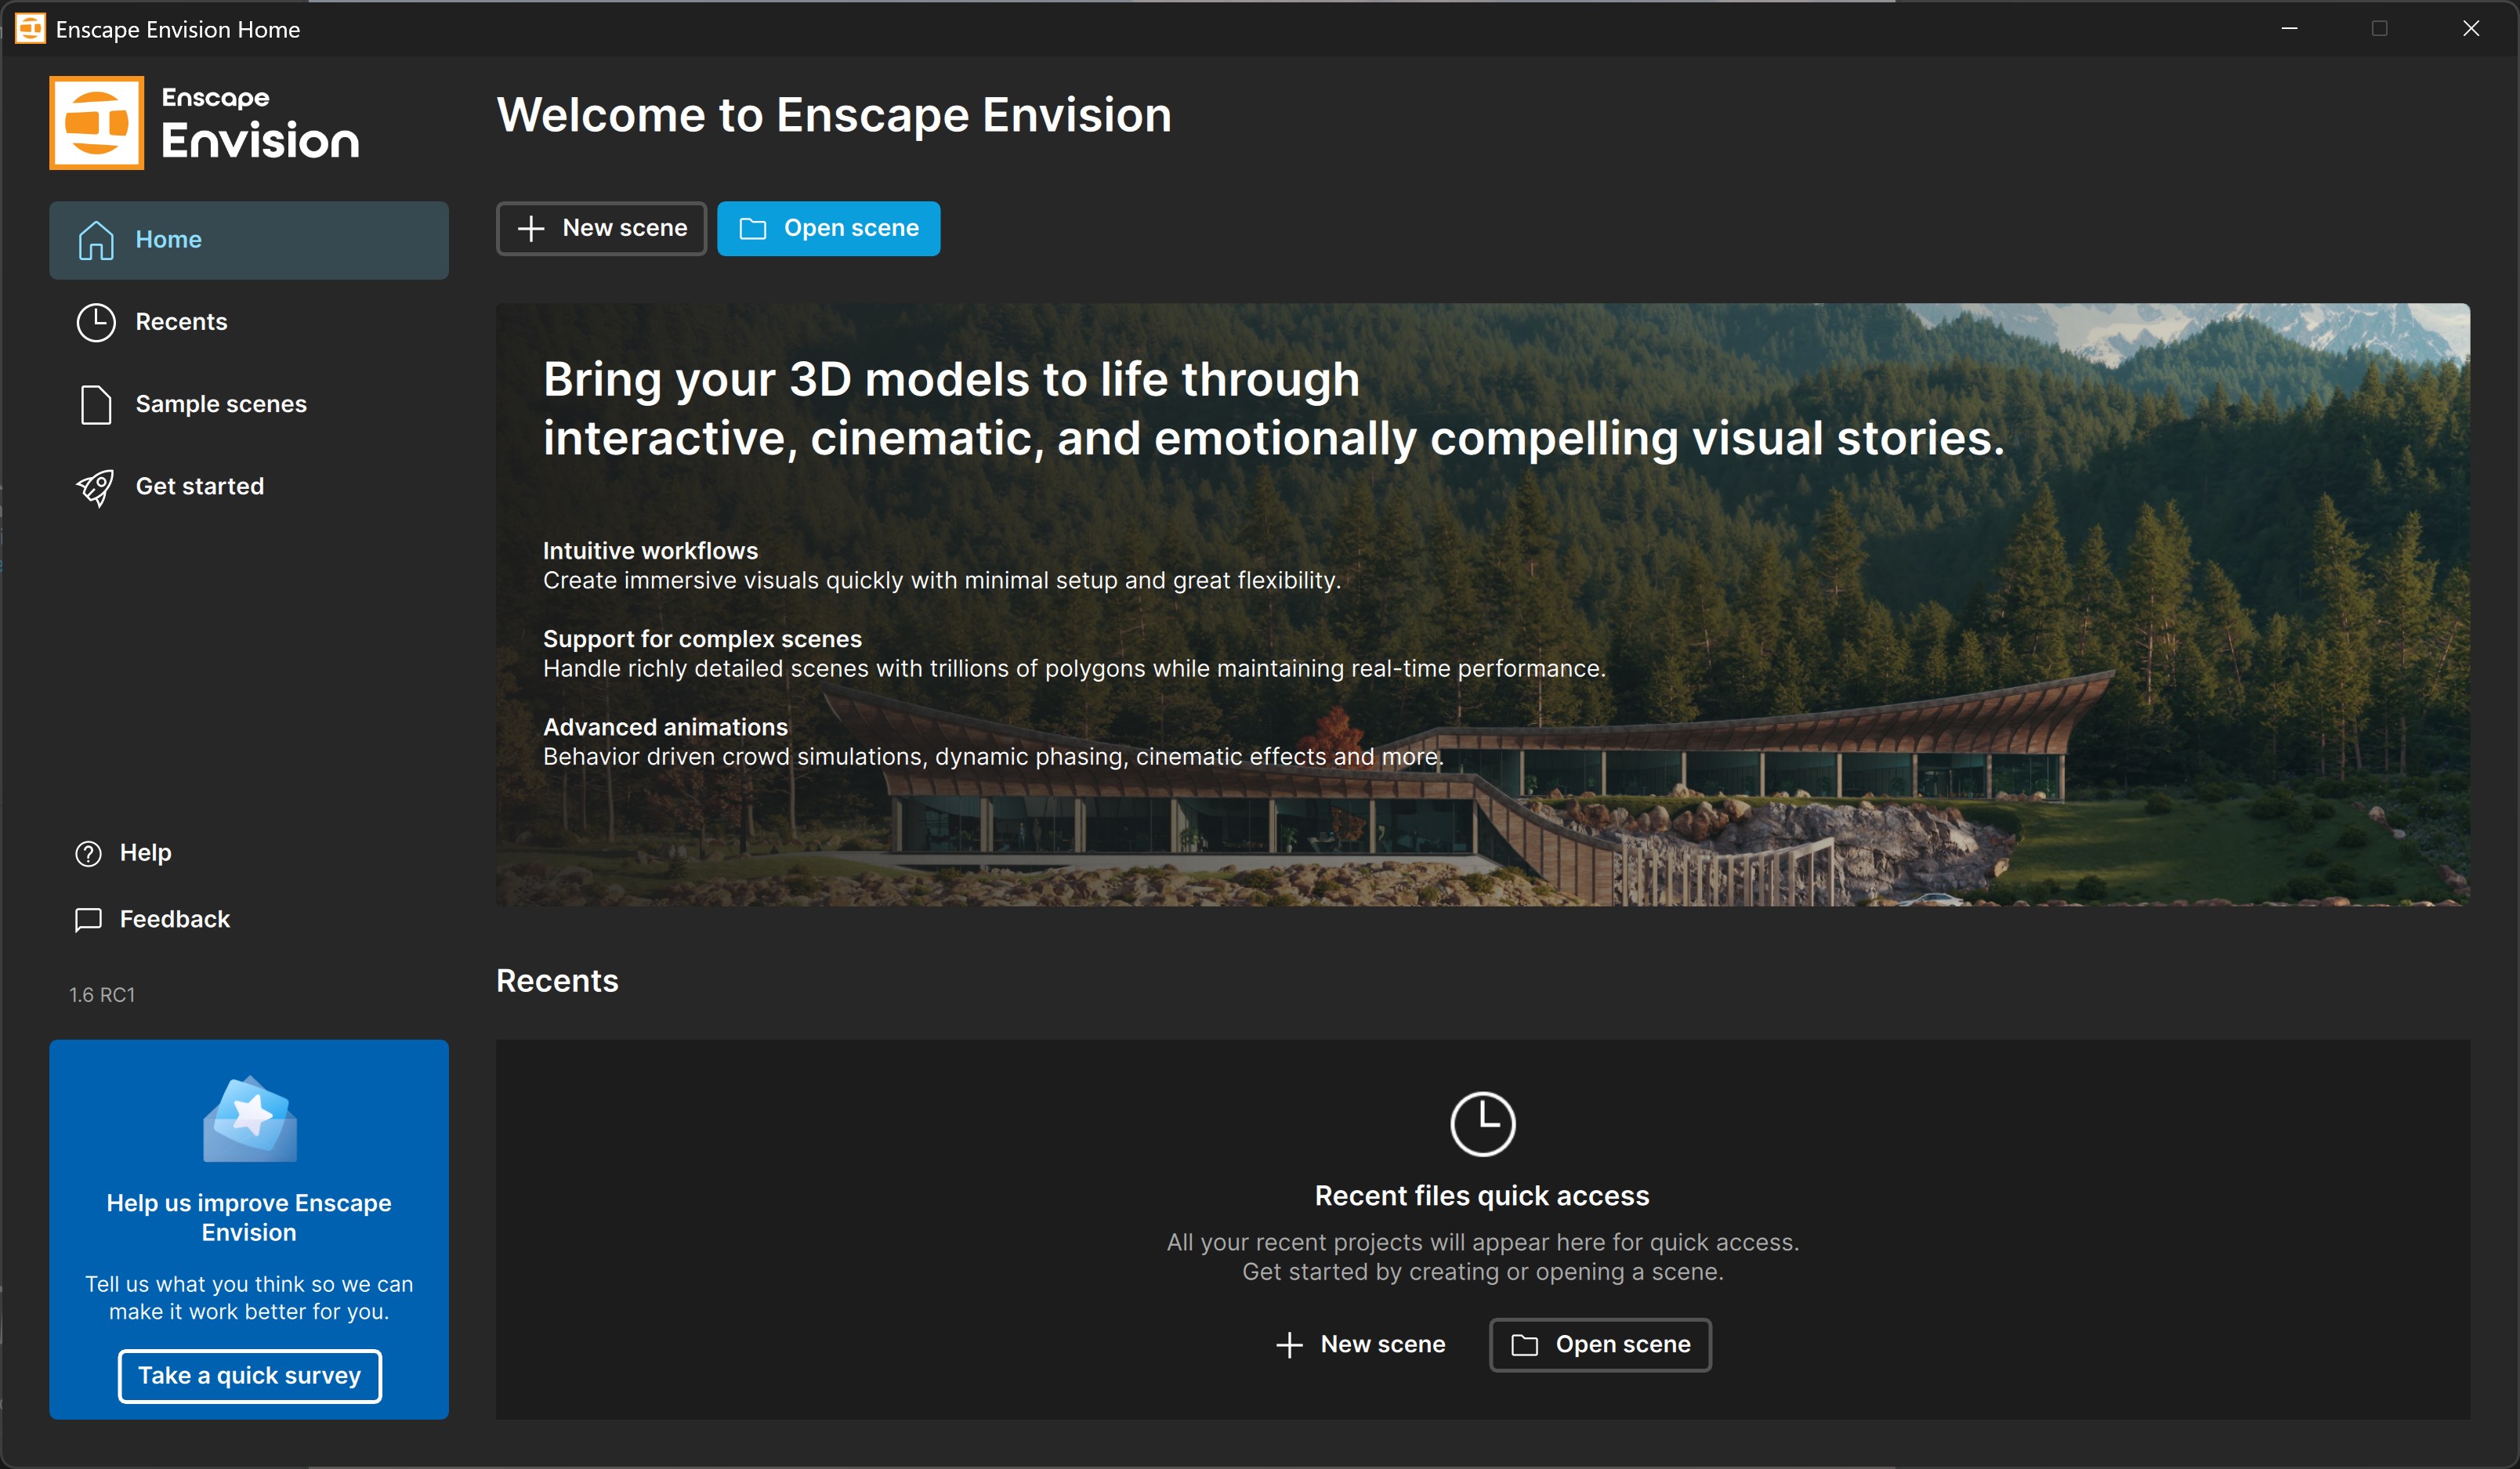Go to Recents in the sidebar
The image size is (2520, 1469).
coord(249,322)
